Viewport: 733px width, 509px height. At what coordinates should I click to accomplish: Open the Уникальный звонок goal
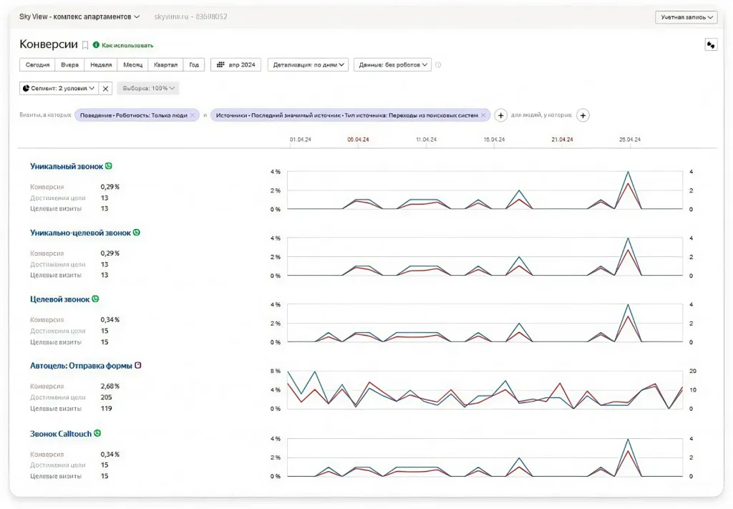point(67,166)
